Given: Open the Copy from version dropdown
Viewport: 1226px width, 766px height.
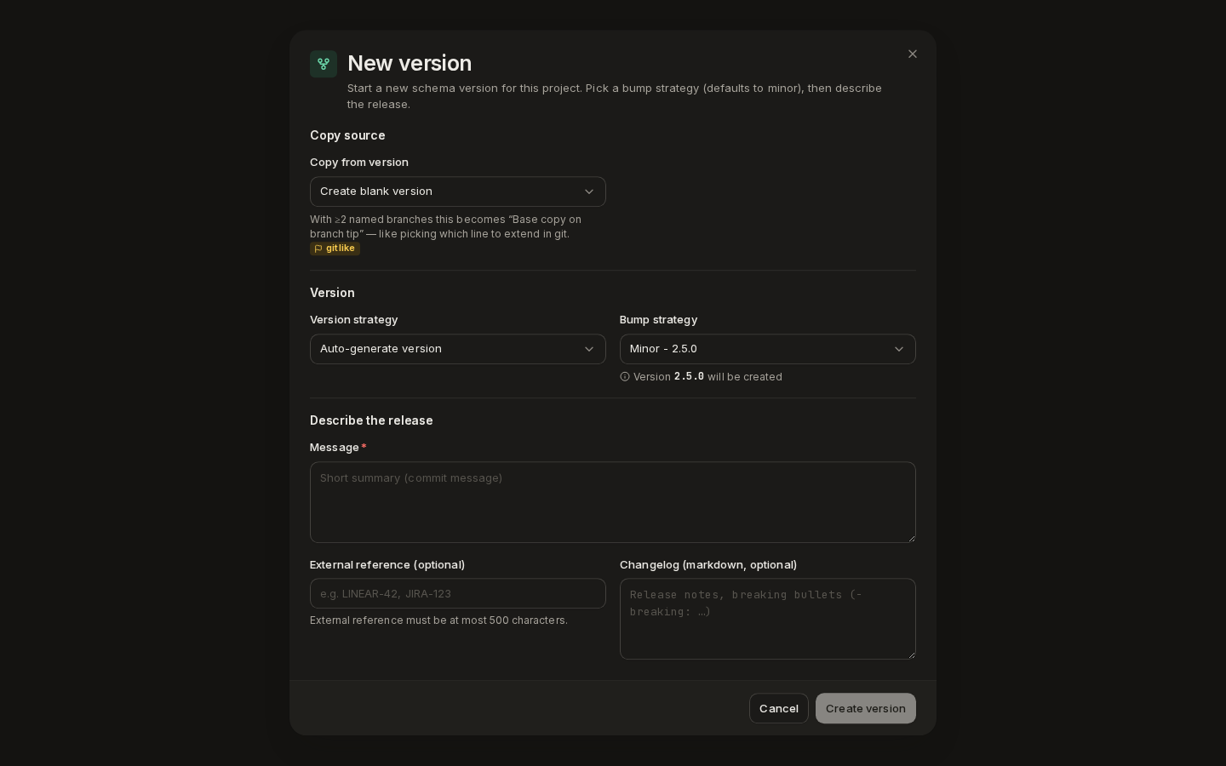Looking at the screenshot, I should 458,191.
